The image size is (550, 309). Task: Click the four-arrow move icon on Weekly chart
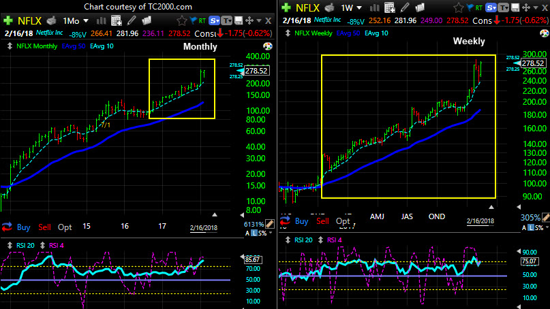(525, 7)
